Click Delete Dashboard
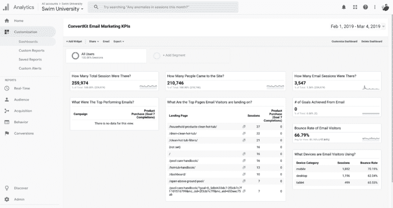 [x=372, y=41]
